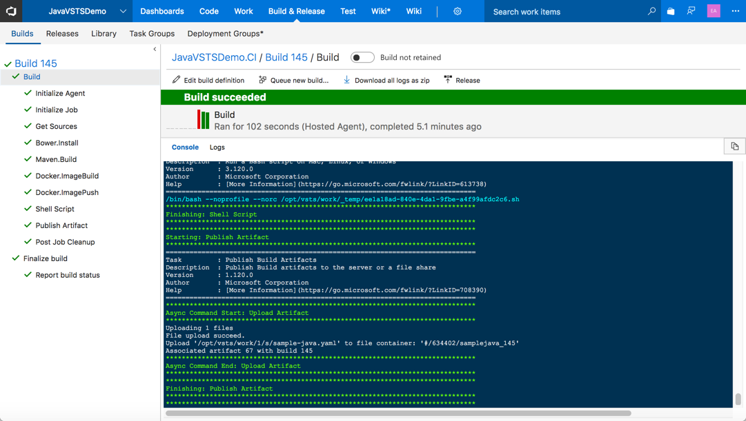
Task: Collapse the build steps sidebar with the chevron
Action: [155, 49]
